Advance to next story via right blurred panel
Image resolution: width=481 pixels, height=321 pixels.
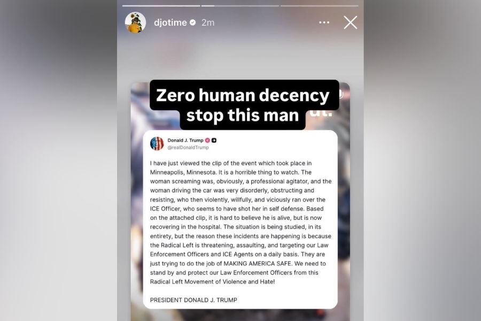(x=422, y=160)
